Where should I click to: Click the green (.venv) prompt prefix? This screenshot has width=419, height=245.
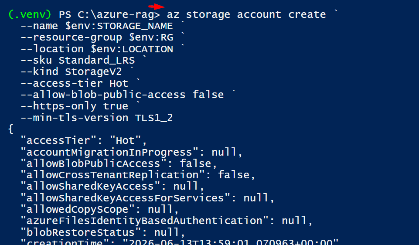(x=30, y=14)
